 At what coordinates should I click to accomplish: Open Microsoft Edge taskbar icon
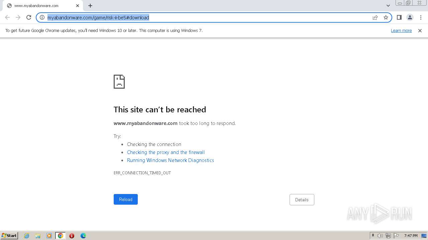83,236
